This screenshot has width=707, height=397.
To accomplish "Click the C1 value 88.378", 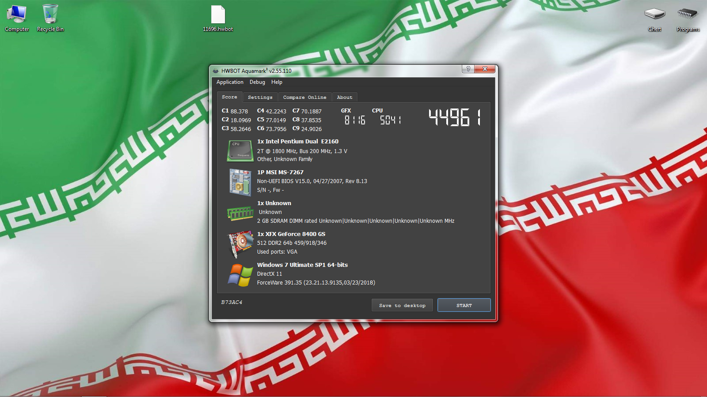I will tap(239, 112).
